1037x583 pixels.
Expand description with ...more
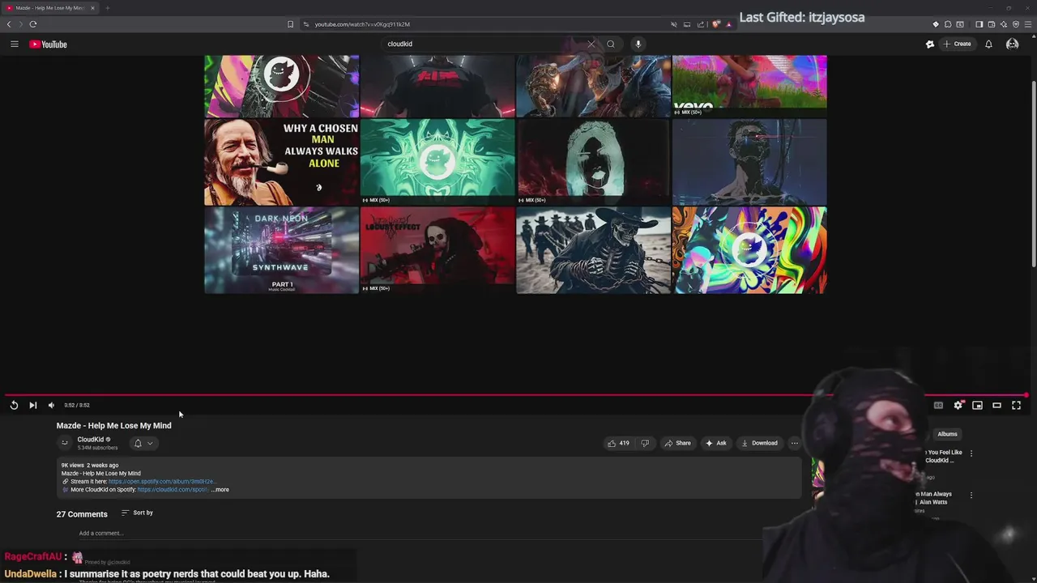[220, 489]
